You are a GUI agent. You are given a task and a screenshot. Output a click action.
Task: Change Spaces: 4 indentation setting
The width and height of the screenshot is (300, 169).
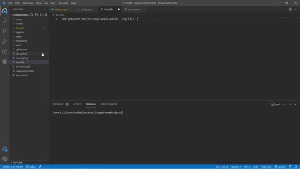pyautogui.click(x=236, y=167)
